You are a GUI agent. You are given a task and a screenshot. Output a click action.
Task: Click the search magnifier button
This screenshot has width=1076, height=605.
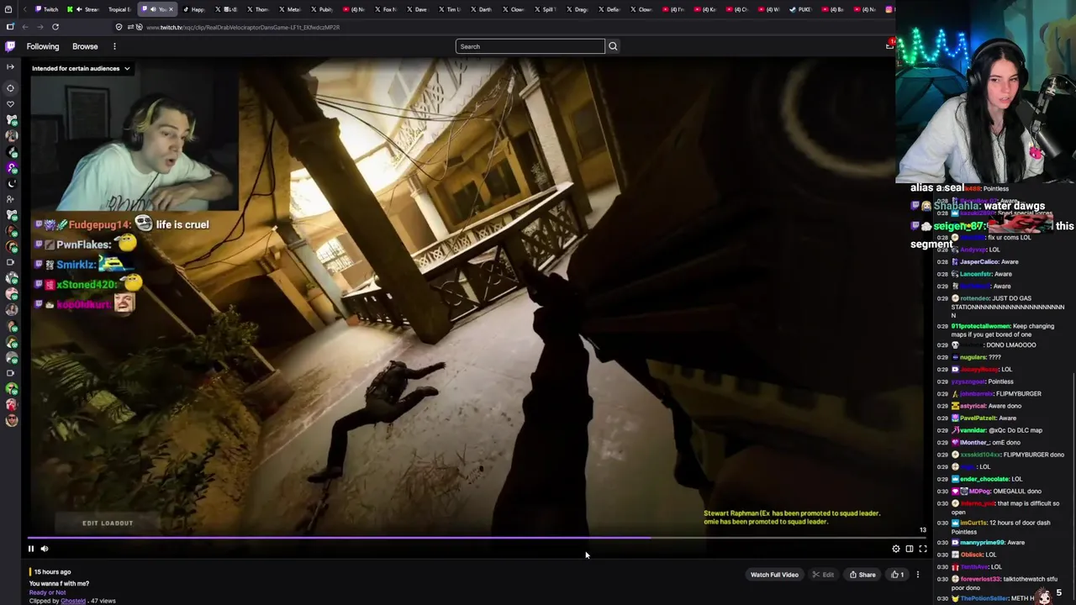click(x=613, y=46)
